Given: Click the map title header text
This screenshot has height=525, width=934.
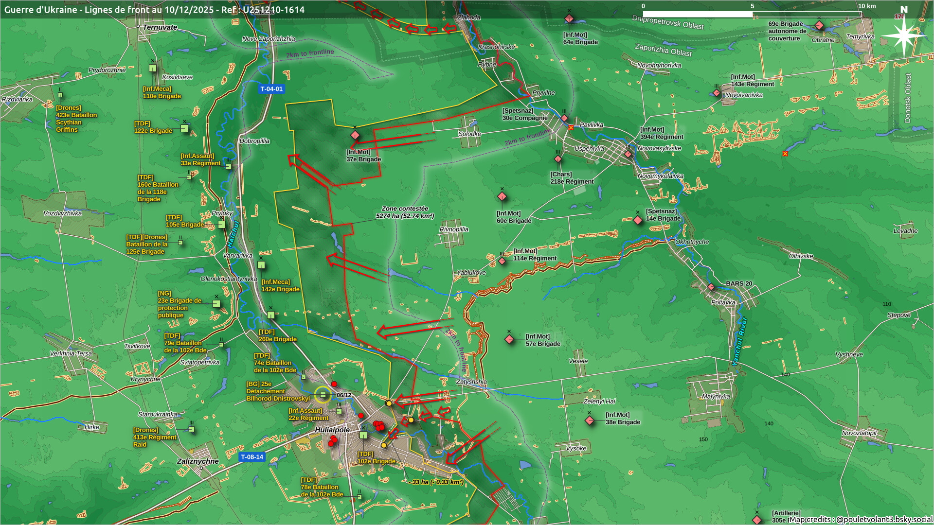Looking at the screenshot, I should (154, 9).
